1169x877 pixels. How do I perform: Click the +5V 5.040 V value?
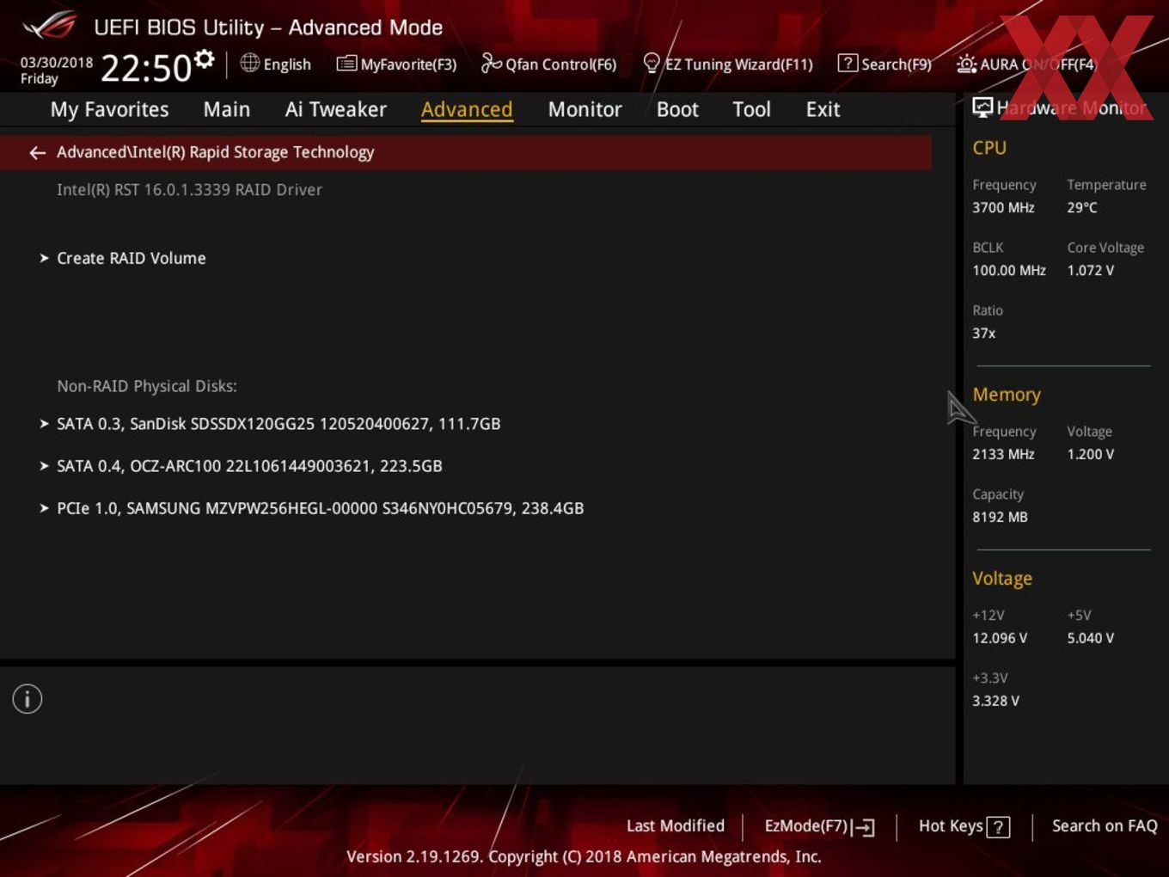coord(1090,638)
